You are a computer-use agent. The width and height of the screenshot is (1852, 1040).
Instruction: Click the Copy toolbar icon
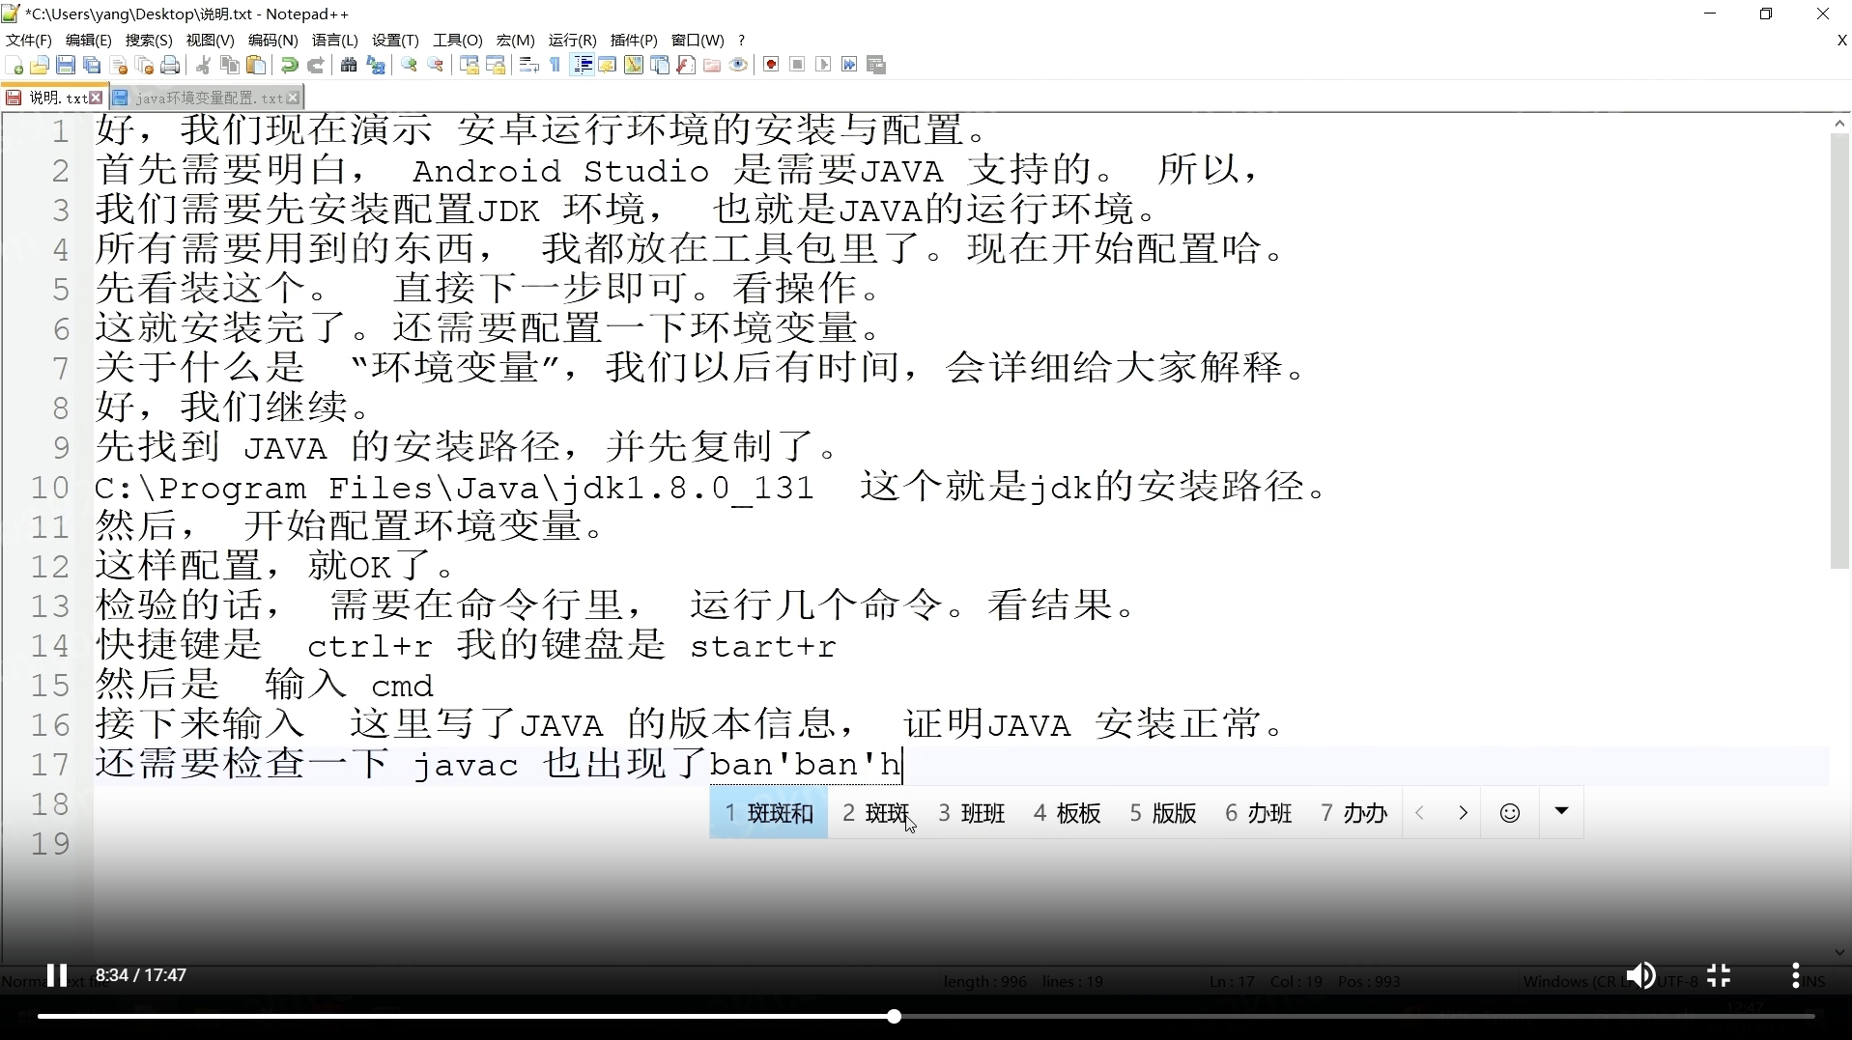230,65
